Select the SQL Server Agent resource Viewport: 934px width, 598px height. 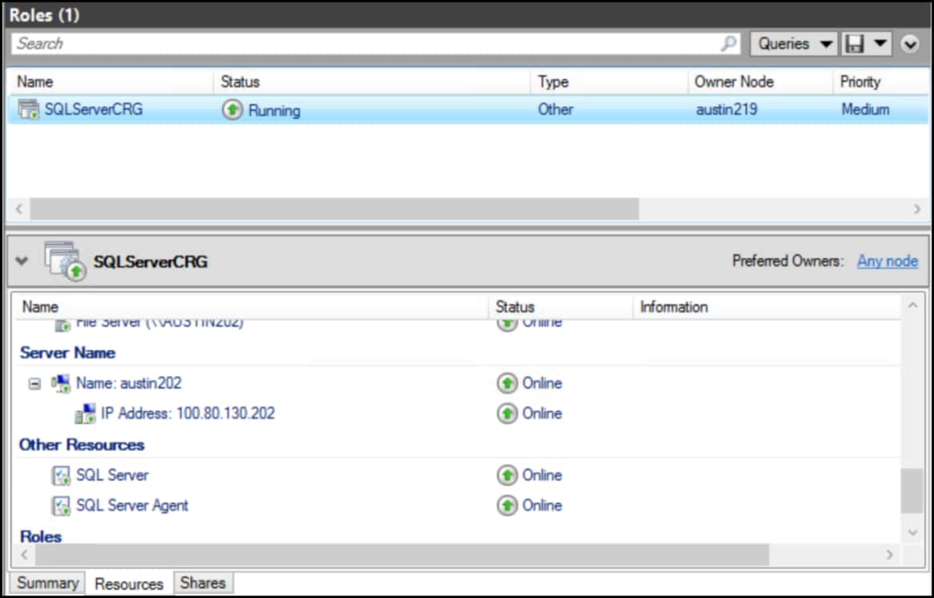click(x=132, y=506)
